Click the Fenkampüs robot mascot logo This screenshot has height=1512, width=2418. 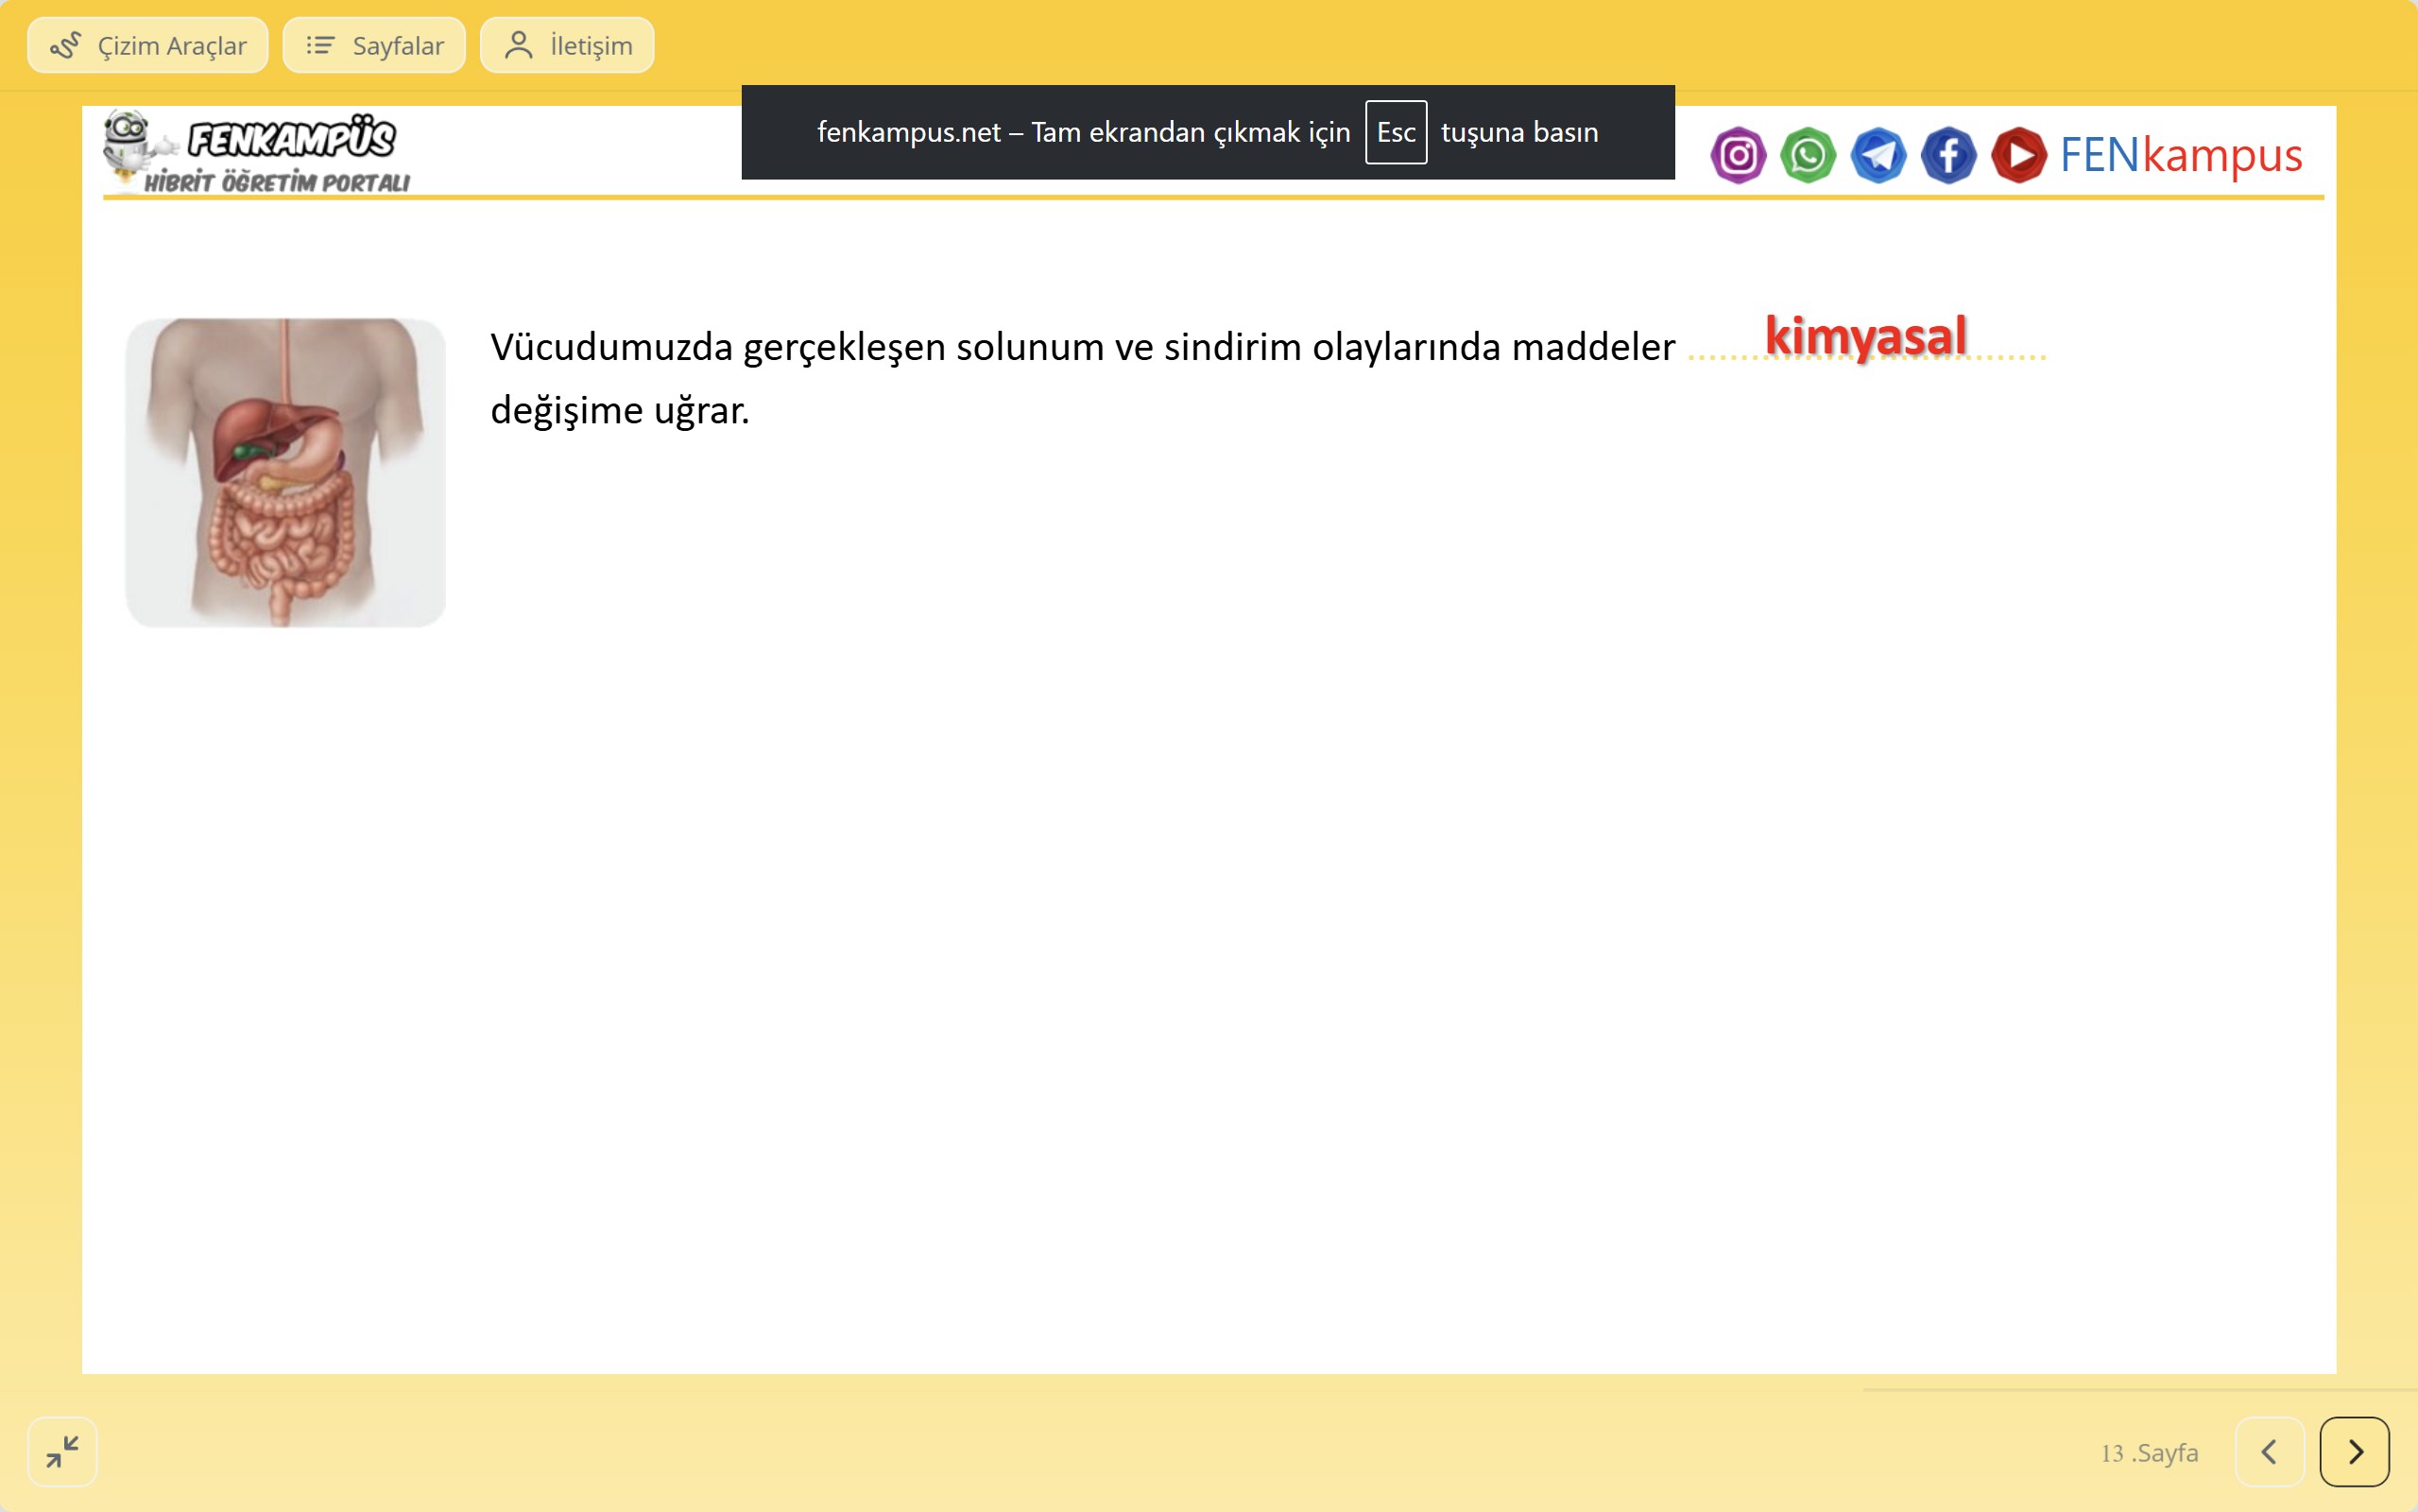click(128, 145)
